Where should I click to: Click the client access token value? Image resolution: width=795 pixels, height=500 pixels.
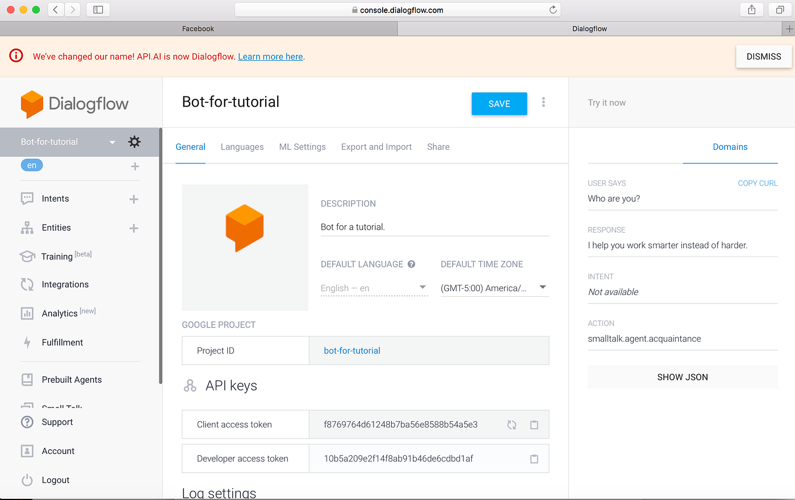point(401,425)
